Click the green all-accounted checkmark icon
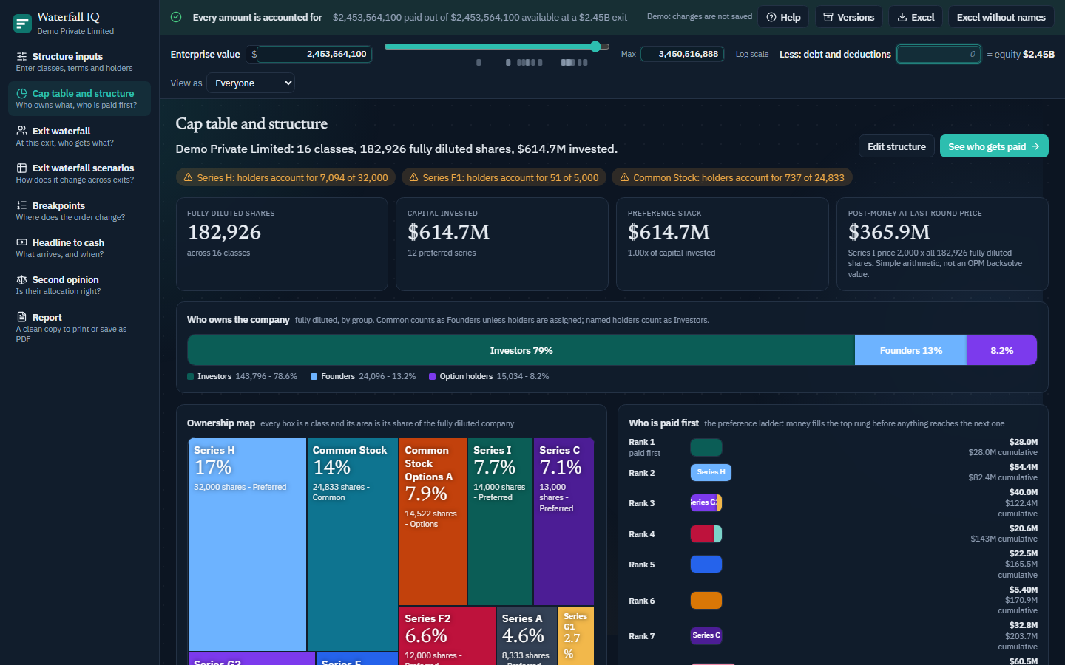The height and width of the screenshot is (665, 1065). click(176, 17)
